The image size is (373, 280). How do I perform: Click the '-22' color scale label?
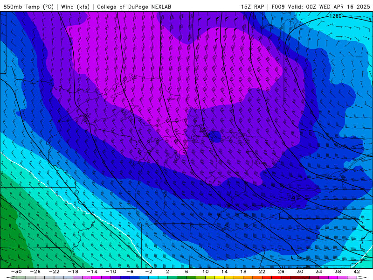coord(54,272)
